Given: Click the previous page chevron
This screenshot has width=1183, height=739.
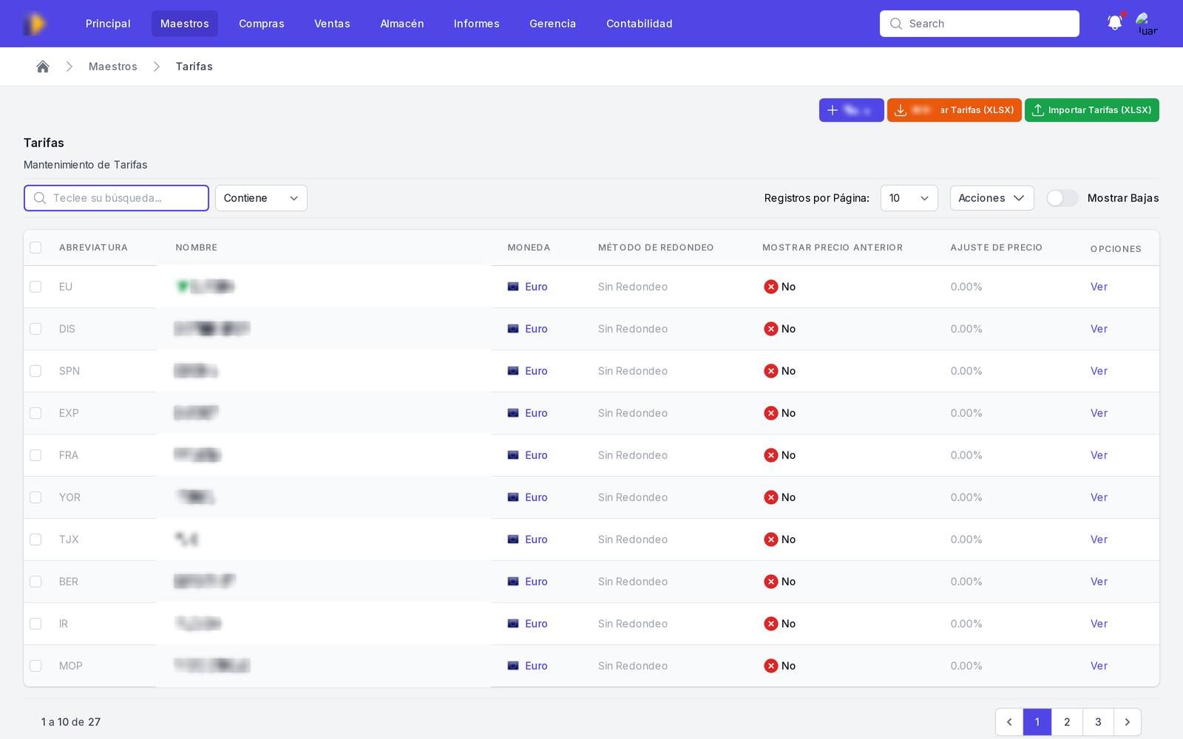Looking at the screenshot, I should coord(1009,722).
